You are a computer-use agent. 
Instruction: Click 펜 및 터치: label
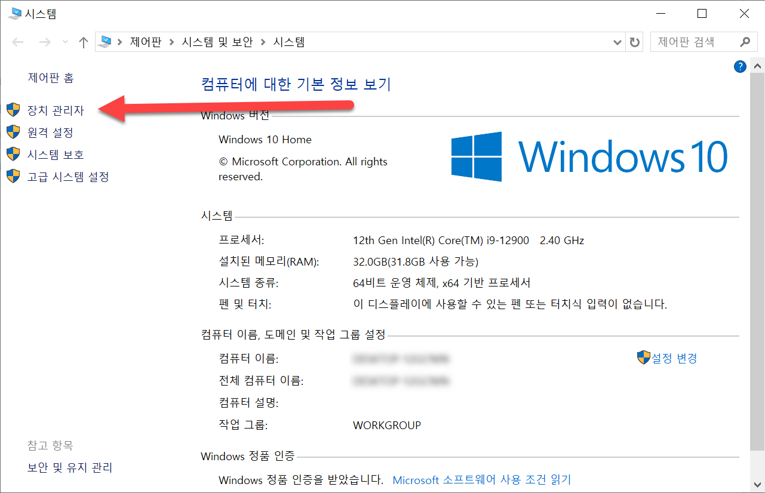pos(245,304)
